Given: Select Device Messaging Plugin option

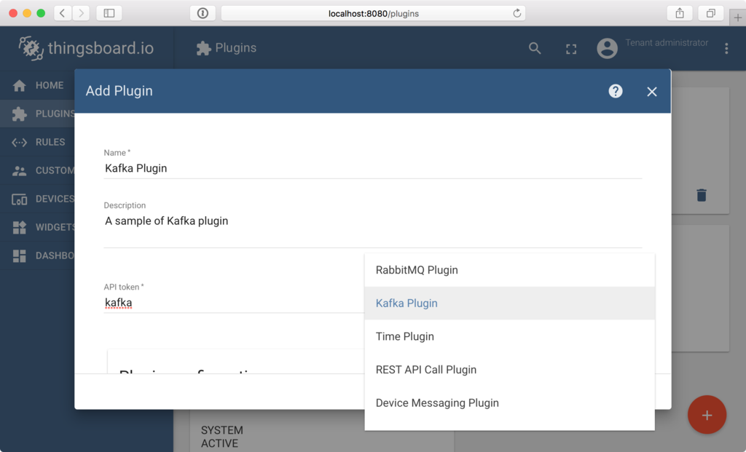Looking at the screenshot, I should coord(509,403).
